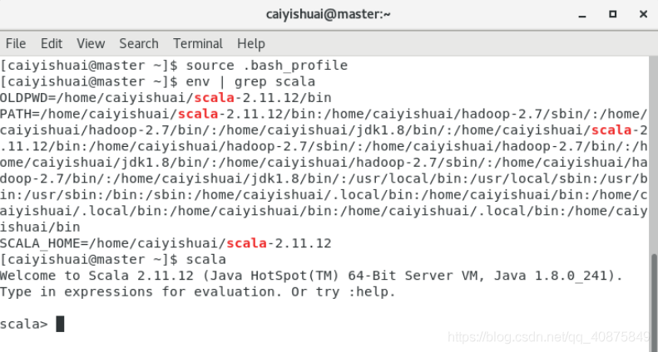Viewport: 658px width, 352px height.
Task: Open the Help menu
Action: click(250, 43)
